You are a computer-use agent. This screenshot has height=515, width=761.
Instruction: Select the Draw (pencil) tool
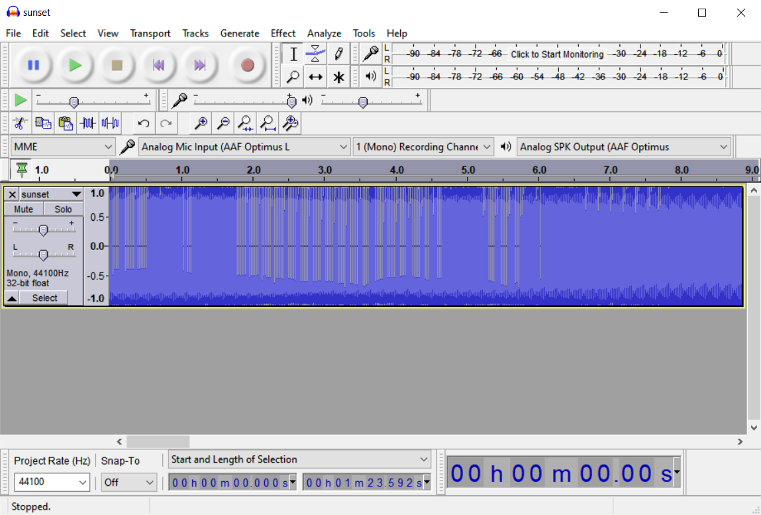point(338,54)
